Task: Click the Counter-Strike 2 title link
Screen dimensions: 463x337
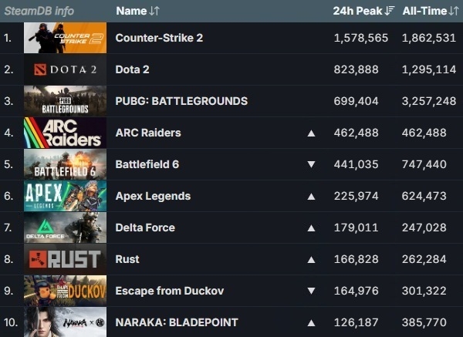Action: [159, 38]
